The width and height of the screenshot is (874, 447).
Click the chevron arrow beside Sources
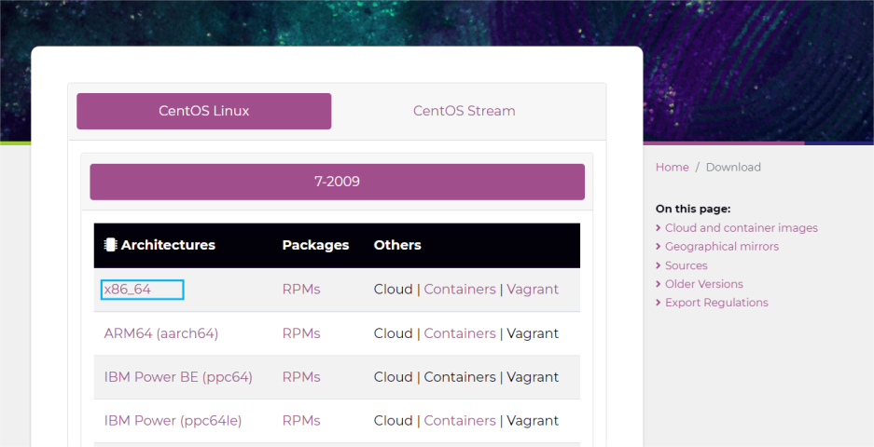(x=659, y=265)
